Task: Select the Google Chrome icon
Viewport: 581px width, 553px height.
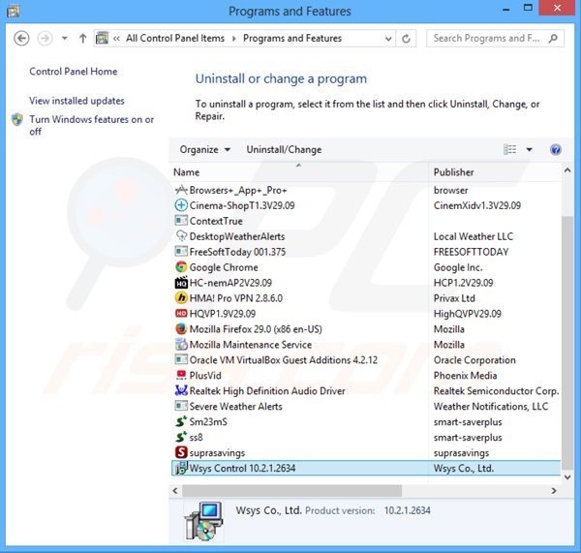Action: coord(181,267)
